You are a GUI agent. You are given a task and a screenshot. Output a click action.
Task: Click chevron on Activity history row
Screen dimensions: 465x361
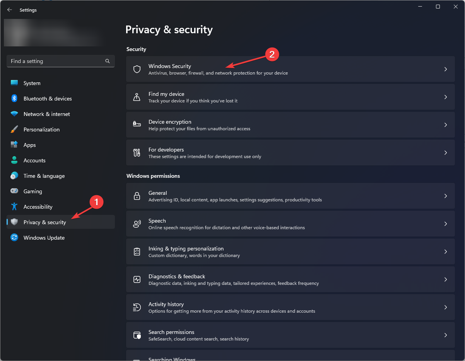pyautogui.click(x=446, y=307)
